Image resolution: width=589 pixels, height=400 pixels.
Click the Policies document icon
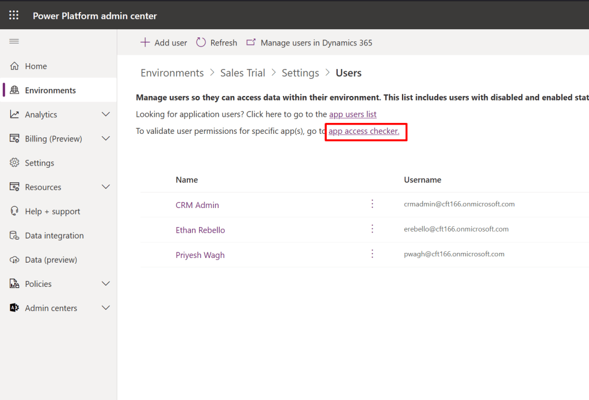point(14,284)
